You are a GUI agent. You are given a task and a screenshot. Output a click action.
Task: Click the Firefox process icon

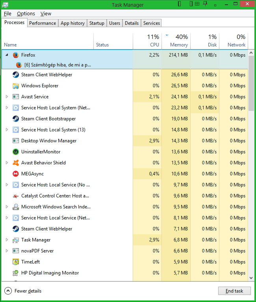16,55
